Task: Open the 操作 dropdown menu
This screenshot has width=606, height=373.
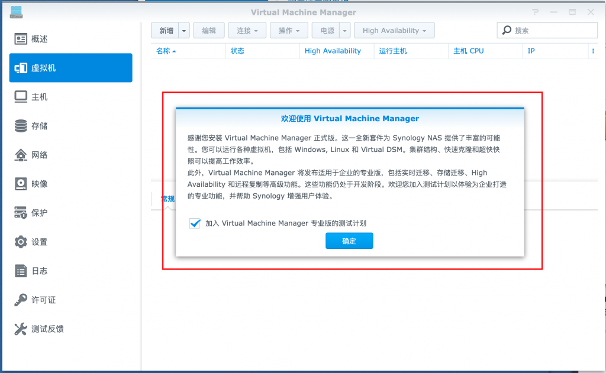Action: point(289,31)
